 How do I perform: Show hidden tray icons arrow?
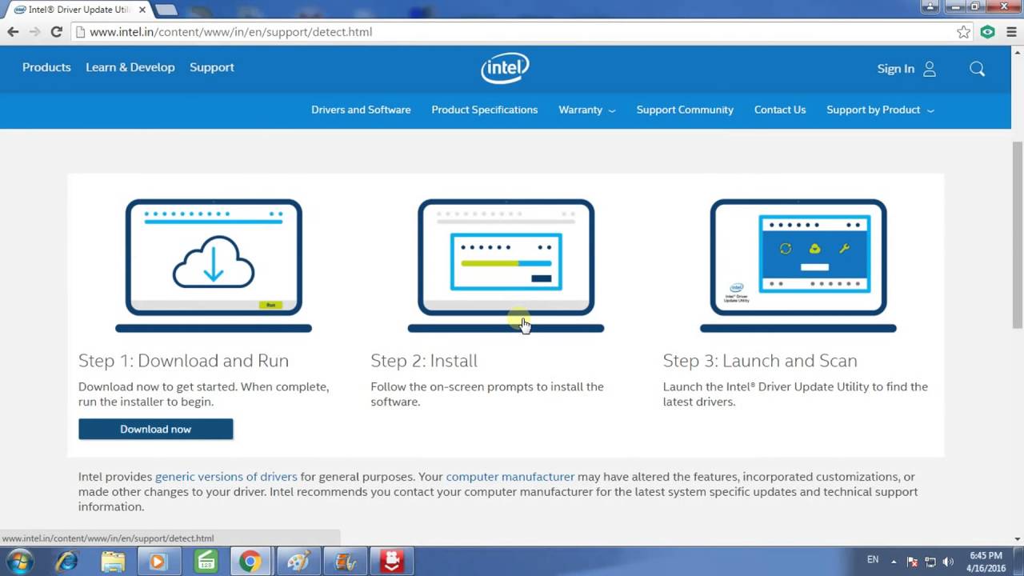894,562
